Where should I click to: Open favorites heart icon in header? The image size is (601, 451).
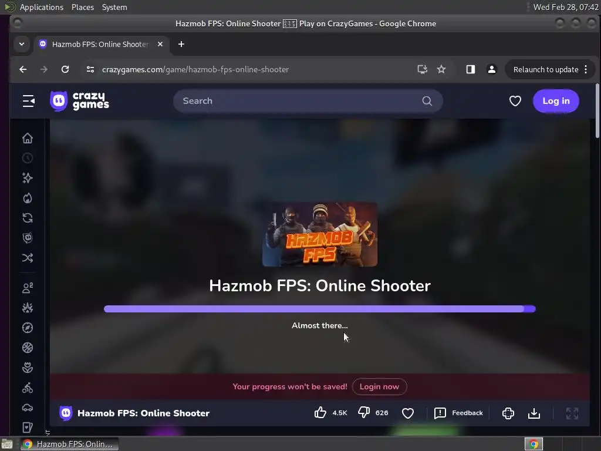click(515, 101)
